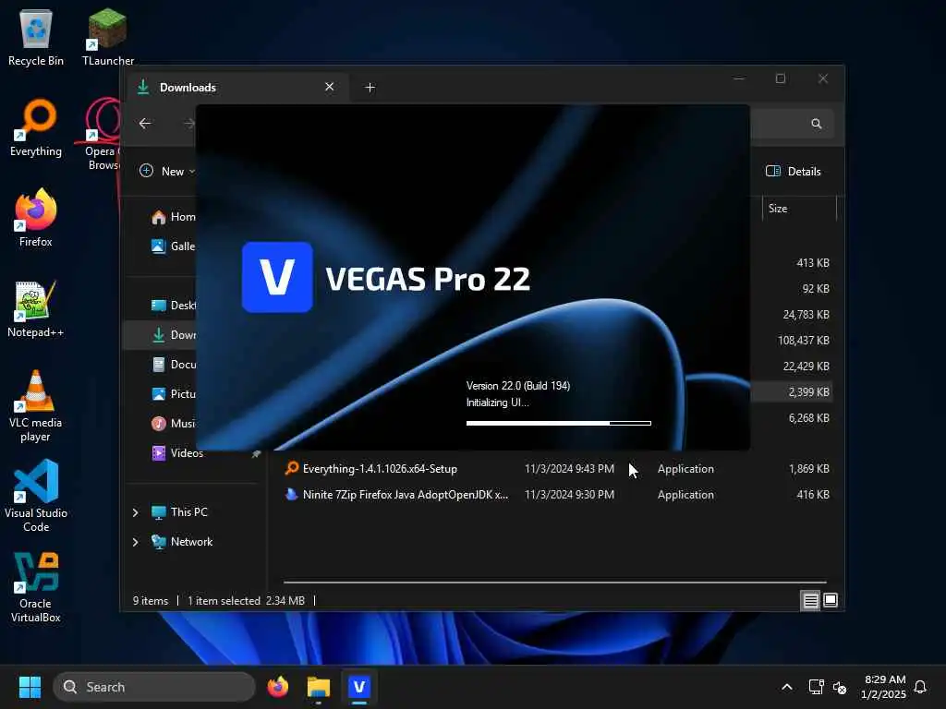Image resolution: width=946 pixels, height=709 pixels.
Task: Click the search magnifier in File Explorer
Action: (x=817, y=124)
